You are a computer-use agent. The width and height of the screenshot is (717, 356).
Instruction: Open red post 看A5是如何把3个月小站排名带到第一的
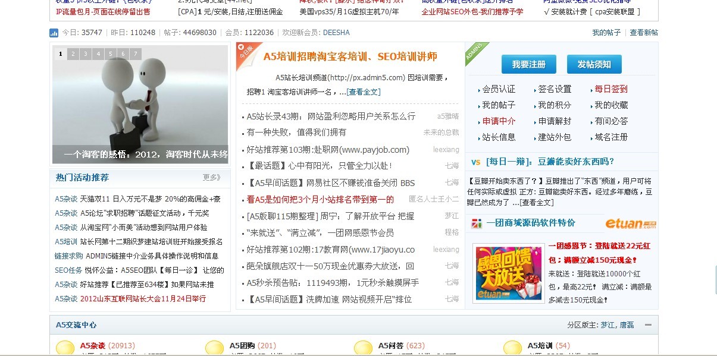pyautogui.click(x=320, y=200)
